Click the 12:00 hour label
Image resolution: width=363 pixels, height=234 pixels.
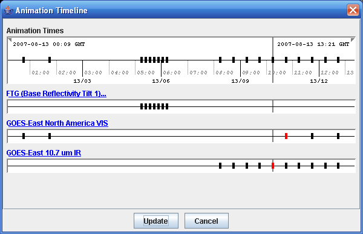(330, 73)
